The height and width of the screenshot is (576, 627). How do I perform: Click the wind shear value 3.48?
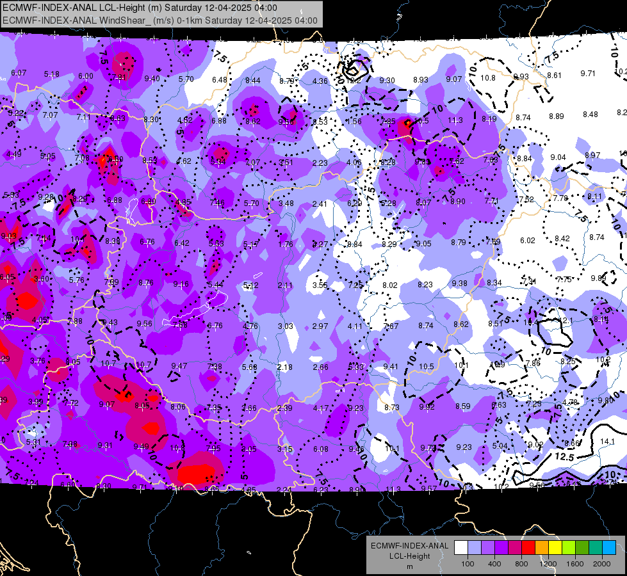tap(286, 204)
